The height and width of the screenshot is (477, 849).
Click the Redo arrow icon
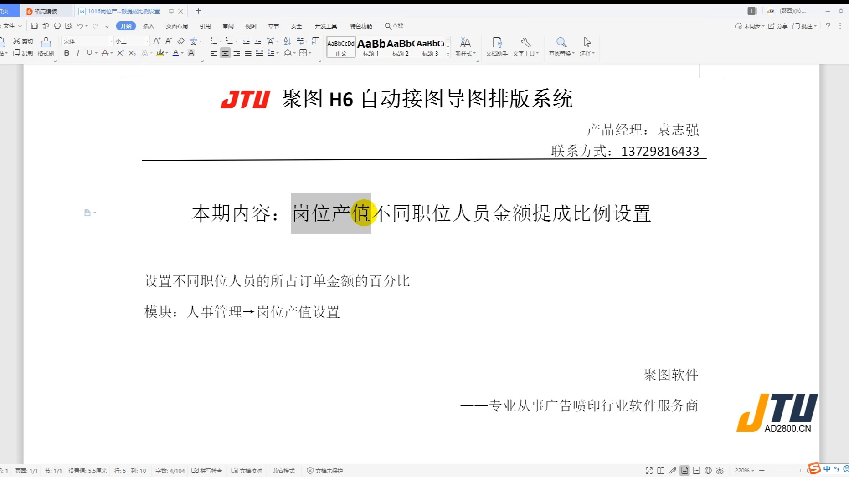[x=95, y=26]
